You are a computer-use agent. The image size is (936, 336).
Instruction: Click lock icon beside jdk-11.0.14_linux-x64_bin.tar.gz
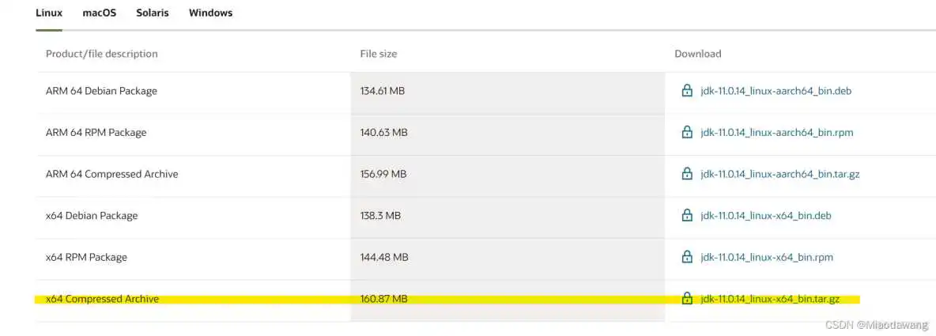(687, 299)
